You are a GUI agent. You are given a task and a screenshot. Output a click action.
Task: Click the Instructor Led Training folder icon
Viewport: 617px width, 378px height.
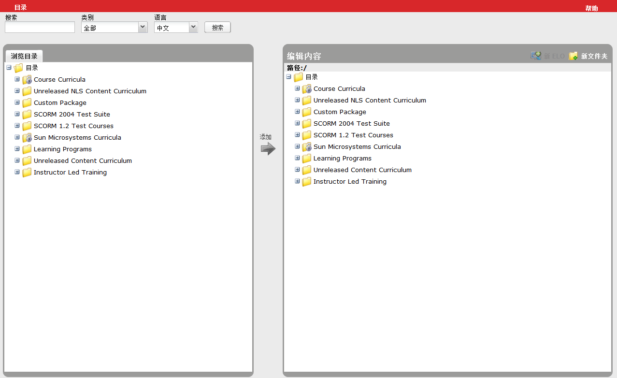click(x=27, y=172)
